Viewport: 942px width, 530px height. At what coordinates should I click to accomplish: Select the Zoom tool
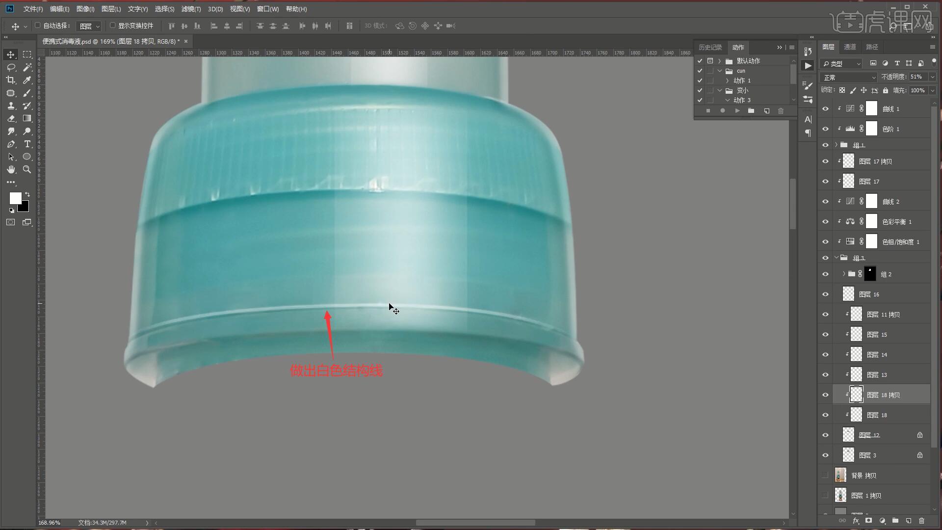click(x=27, y=169)
